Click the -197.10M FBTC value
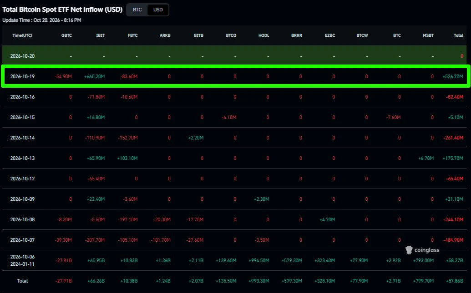Screen dimensions: 471x293 tap(128, 219)
